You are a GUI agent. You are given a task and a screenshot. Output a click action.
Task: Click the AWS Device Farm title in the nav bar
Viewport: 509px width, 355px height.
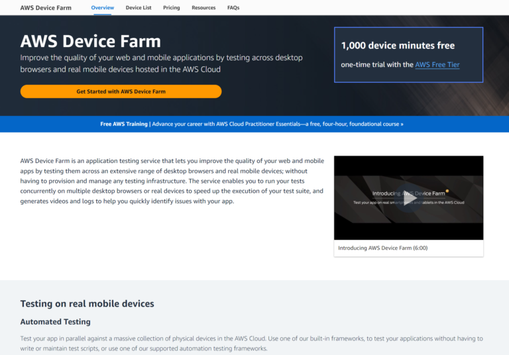(46, 8)
